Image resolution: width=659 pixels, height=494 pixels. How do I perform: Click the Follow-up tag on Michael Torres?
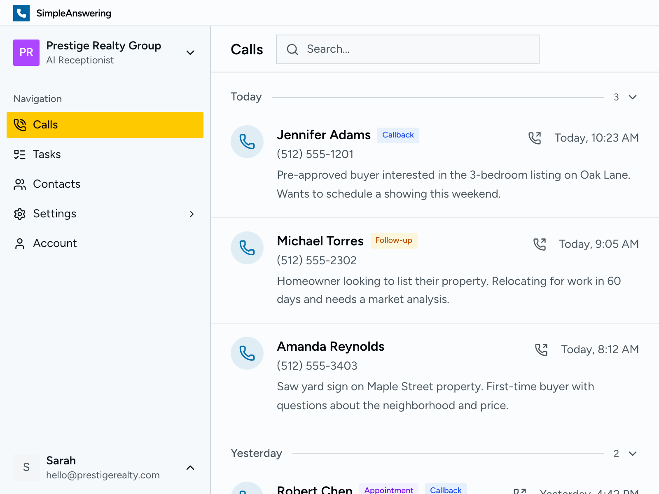394,240
